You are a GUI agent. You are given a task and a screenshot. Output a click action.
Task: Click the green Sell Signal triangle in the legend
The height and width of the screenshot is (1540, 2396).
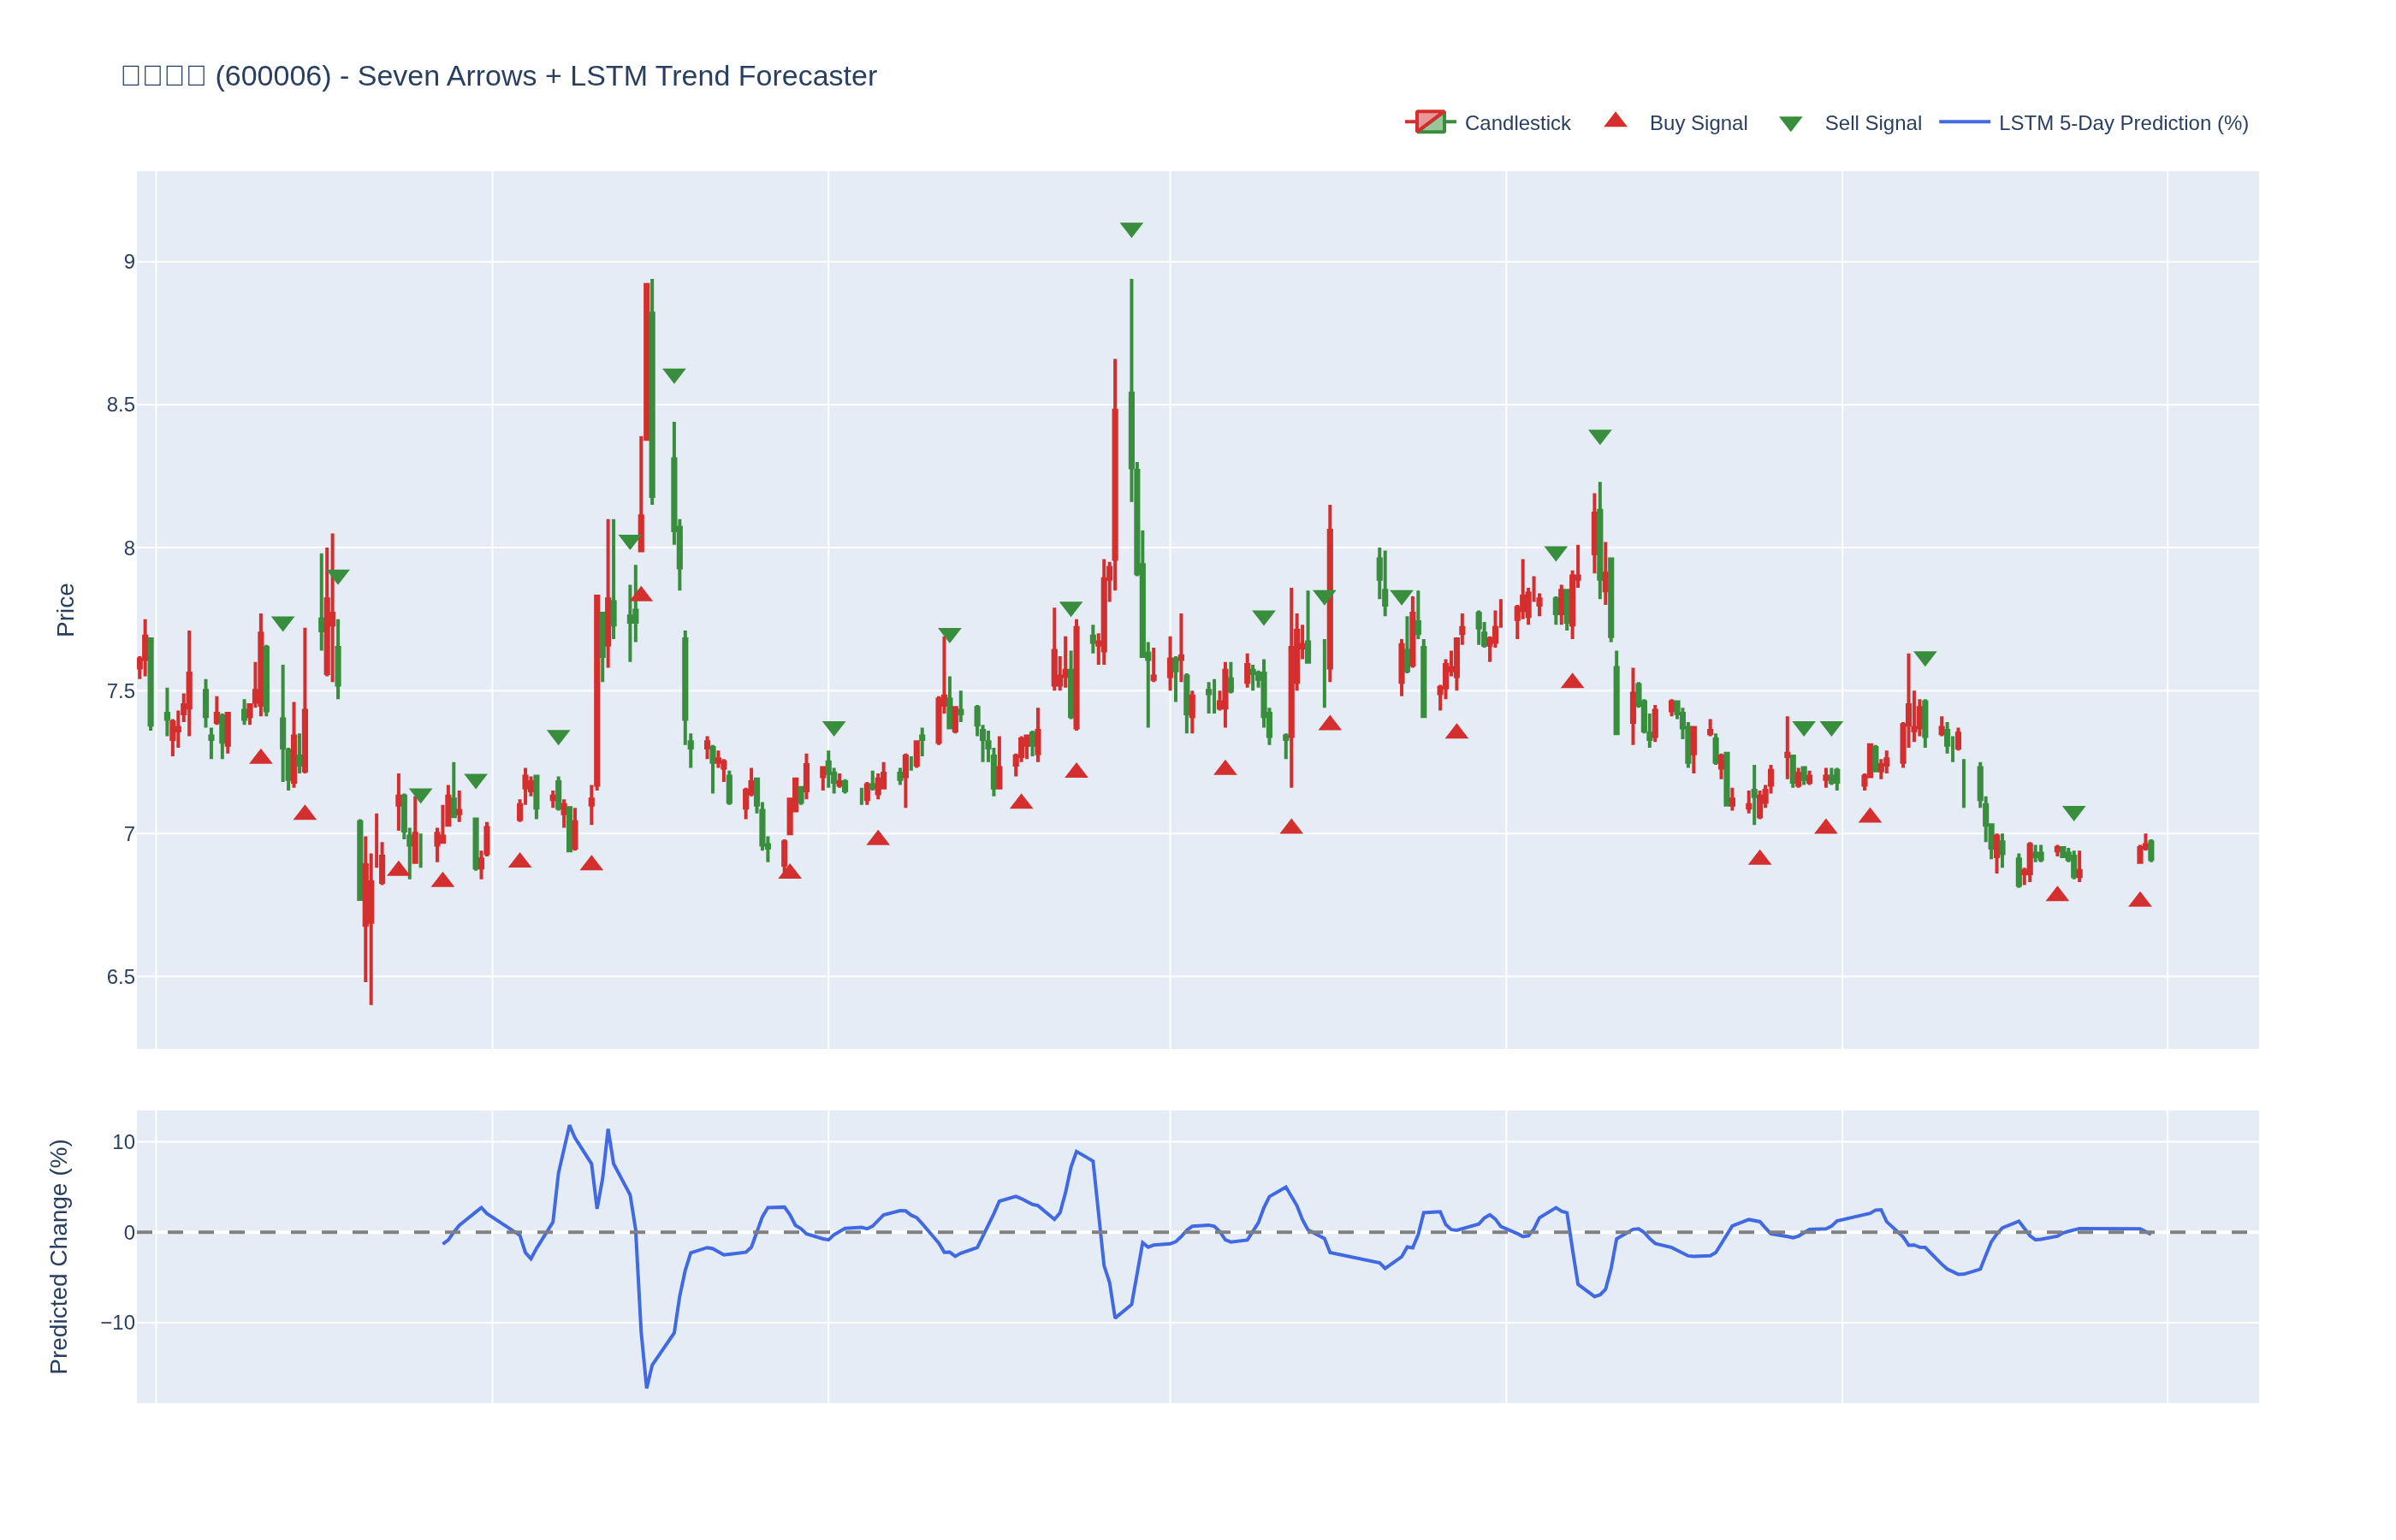(x=1790, y=124)
